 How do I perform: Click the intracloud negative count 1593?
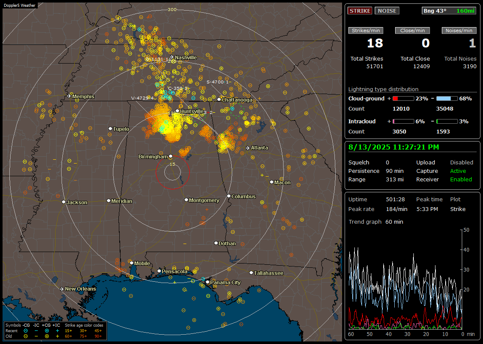click(x=443, y=132)
